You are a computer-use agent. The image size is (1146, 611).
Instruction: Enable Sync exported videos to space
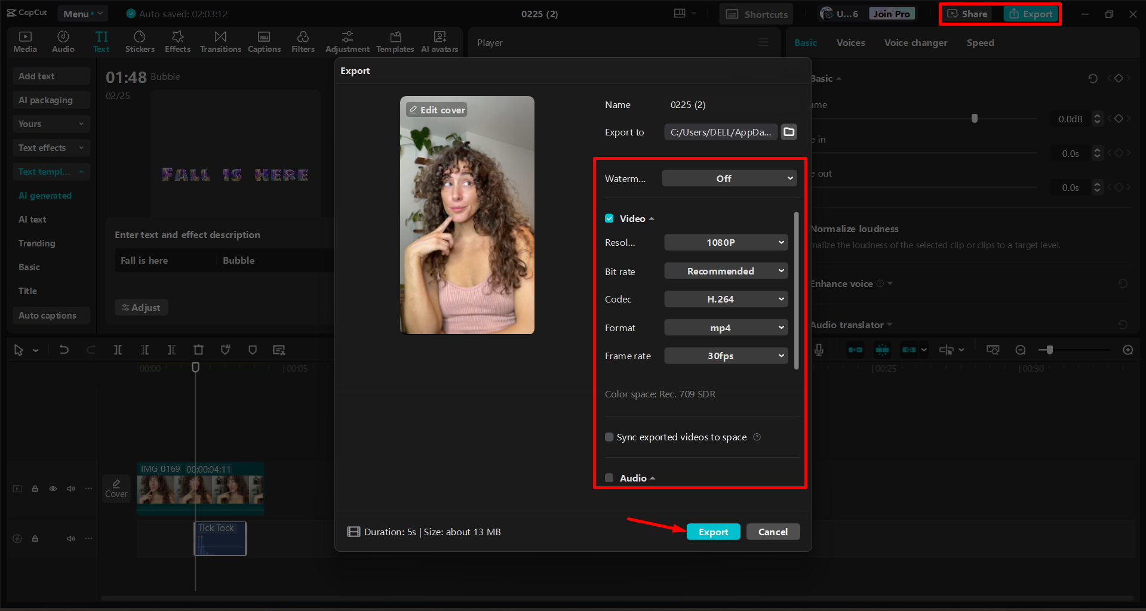pos(609,437)
